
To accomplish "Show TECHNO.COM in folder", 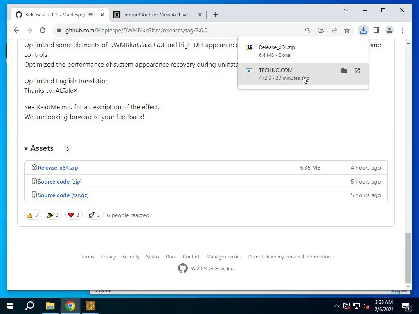I will 344,71.
